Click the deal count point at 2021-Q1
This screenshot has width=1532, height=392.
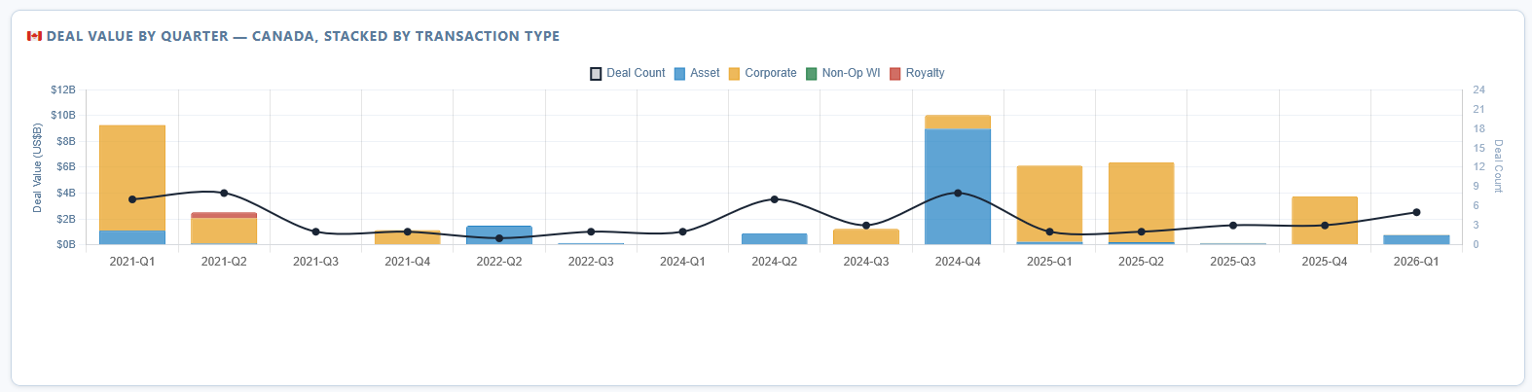pos(132,199)
